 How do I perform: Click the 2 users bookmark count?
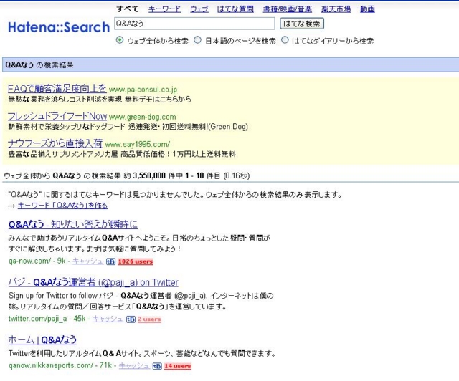pyautogui.click(x=149, y=319)
